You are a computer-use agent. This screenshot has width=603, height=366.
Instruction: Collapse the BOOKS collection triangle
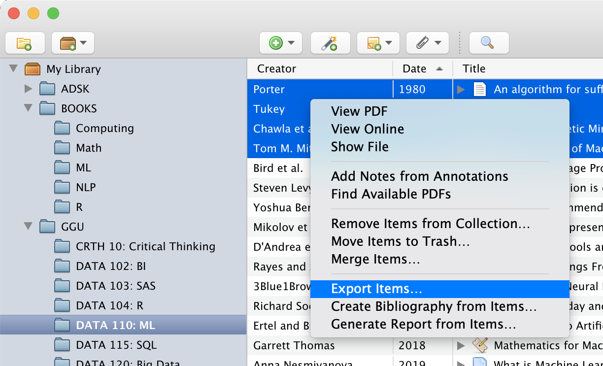(28, 108)
